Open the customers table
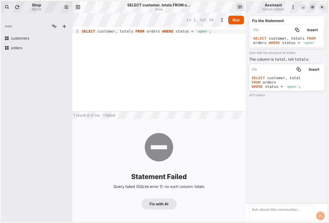 (36, 38)
